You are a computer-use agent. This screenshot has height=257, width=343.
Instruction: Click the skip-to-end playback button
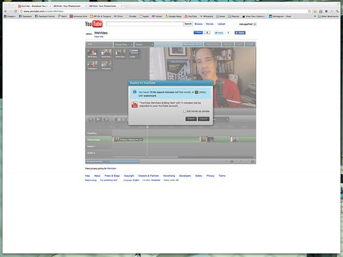pyautogui.click(x=106, y=119)
